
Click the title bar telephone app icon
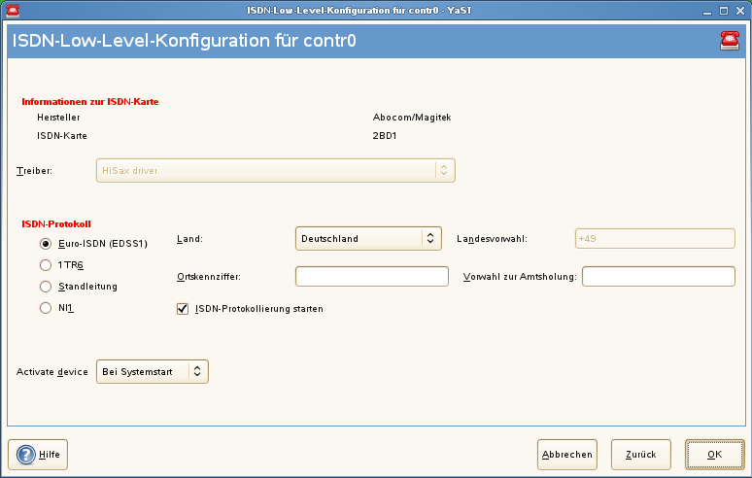[13, 10]
